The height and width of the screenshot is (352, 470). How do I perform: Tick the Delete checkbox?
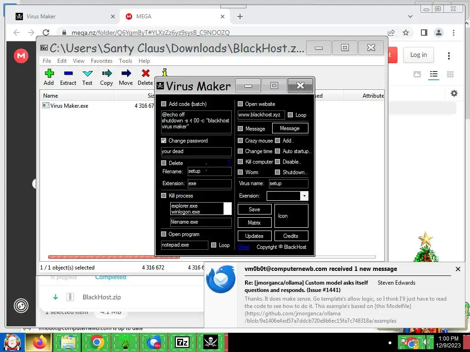164,163
